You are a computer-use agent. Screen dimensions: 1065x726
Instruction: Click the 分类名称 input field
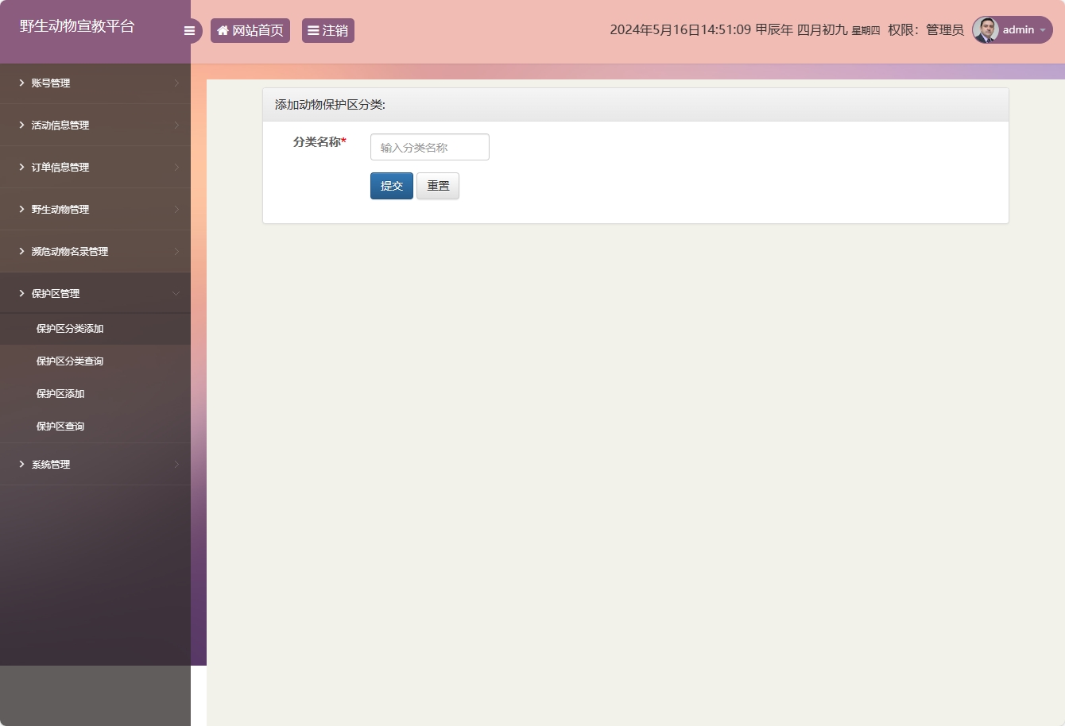[429, 148]
